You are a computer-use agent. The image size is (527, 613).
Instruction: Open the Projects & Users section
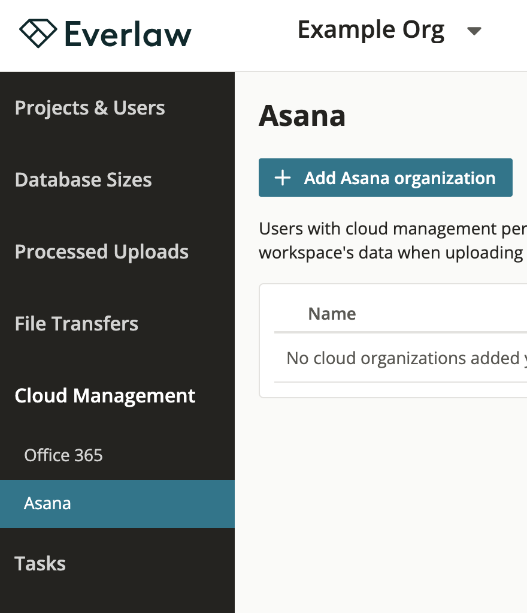(90, 108)
